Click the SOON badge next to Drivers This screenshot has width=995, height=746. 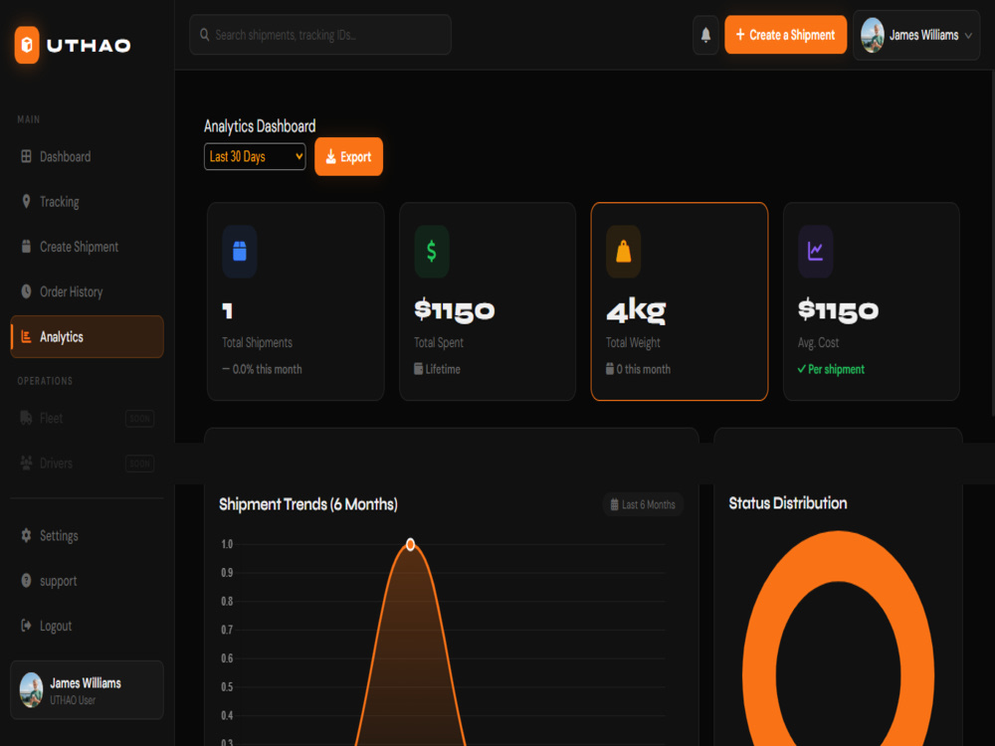click(x=139, y=464)
